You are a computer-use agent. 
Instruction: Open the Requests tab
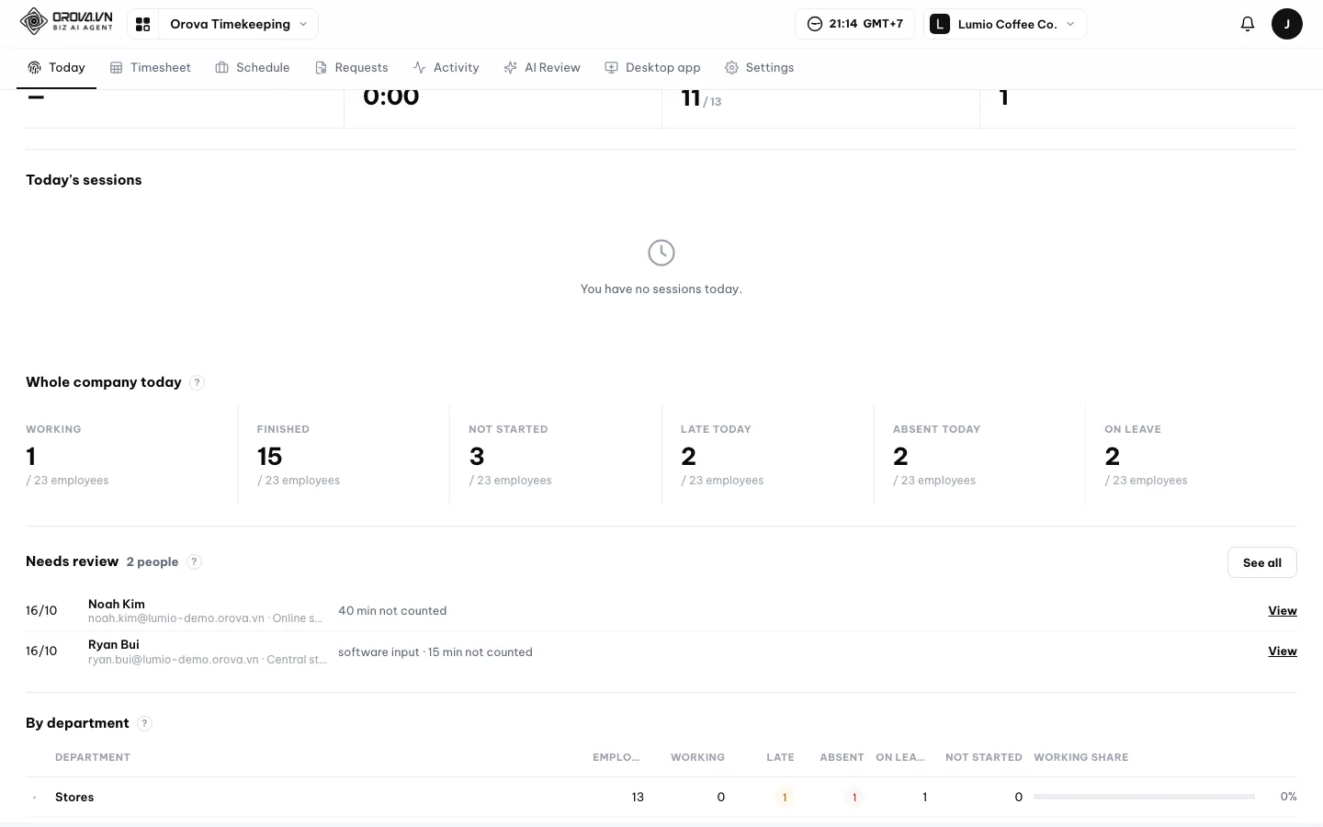(351, 68)
